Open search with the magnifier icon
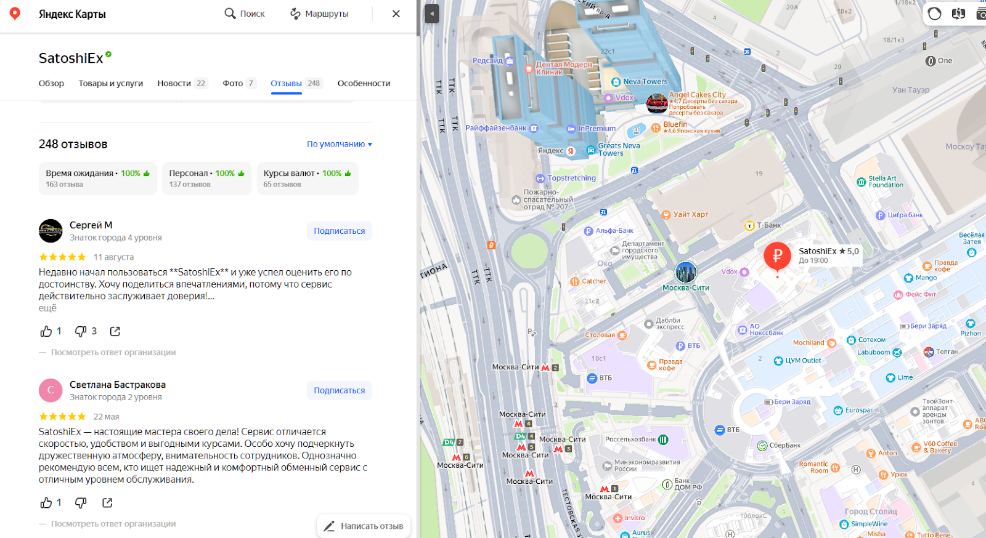Screen dimensions: 986x538 click(x=230, y=14)
